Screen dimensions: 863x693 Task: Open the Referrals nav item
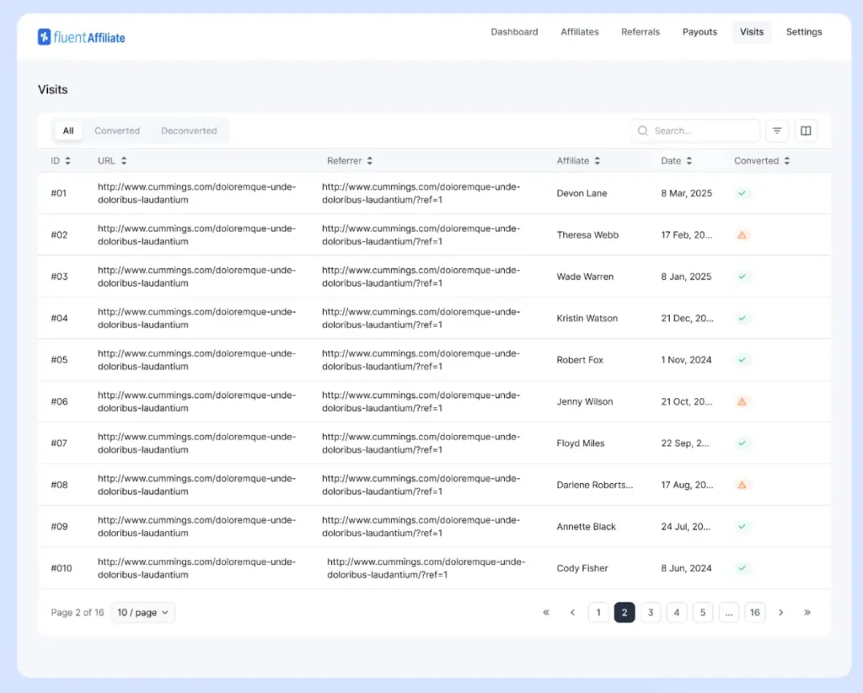pos(641,32)
